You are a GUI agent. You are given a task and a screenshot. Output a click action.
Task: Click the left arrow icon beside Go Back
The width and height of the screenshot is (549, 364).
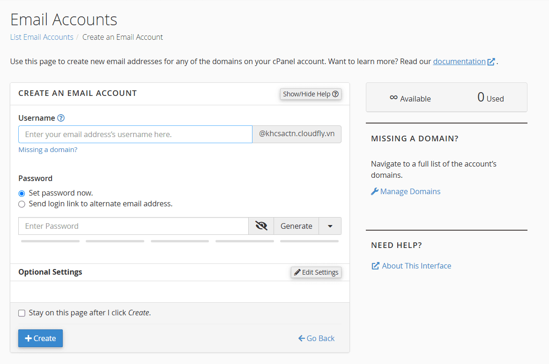[x=301, y=338]
